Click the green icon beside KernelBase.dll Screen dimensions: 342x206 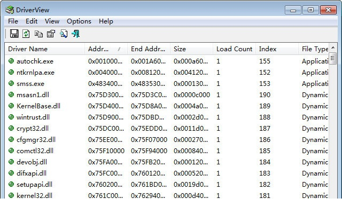(x=11, y=106)
